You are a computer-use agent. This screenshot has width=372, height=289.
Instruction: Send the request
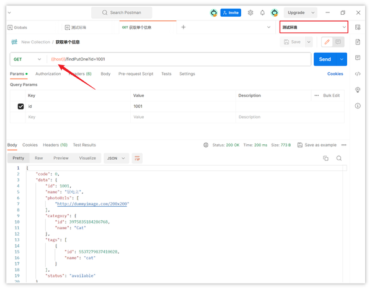click(x=325, y=59)
